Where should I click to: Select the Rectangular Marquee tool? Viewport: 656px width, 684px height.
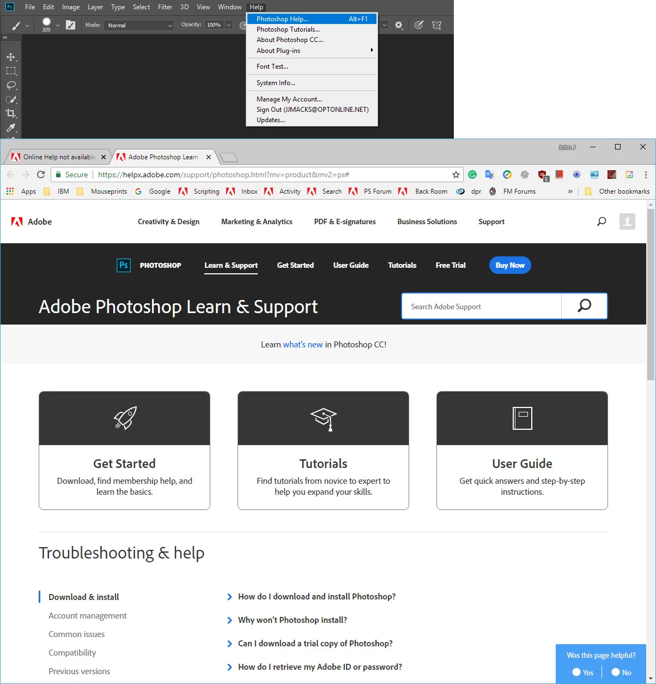[11, 71]
